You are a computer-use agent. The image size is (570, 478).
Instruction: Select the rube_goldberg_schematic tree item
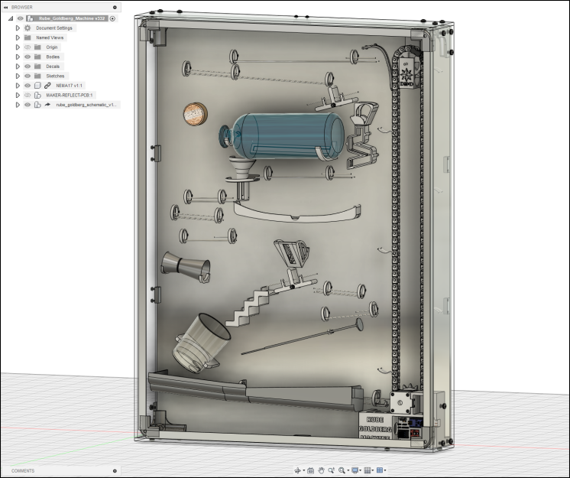pyautogui.click(x=86, y=105)
